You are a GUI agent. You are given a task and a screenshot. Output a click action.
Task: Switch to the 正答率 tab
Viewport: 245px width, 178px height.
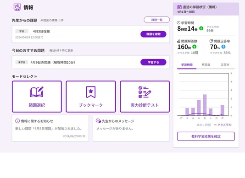click(x=225, y=65)
